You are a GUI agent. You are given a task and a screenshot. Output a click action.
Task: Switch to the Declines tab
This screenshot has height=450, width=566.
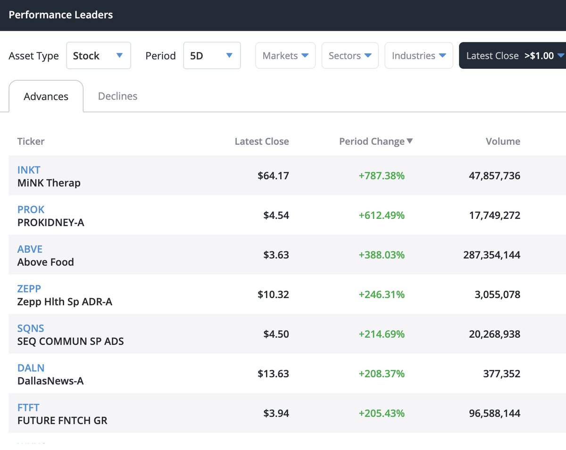[x=117, y=96]
